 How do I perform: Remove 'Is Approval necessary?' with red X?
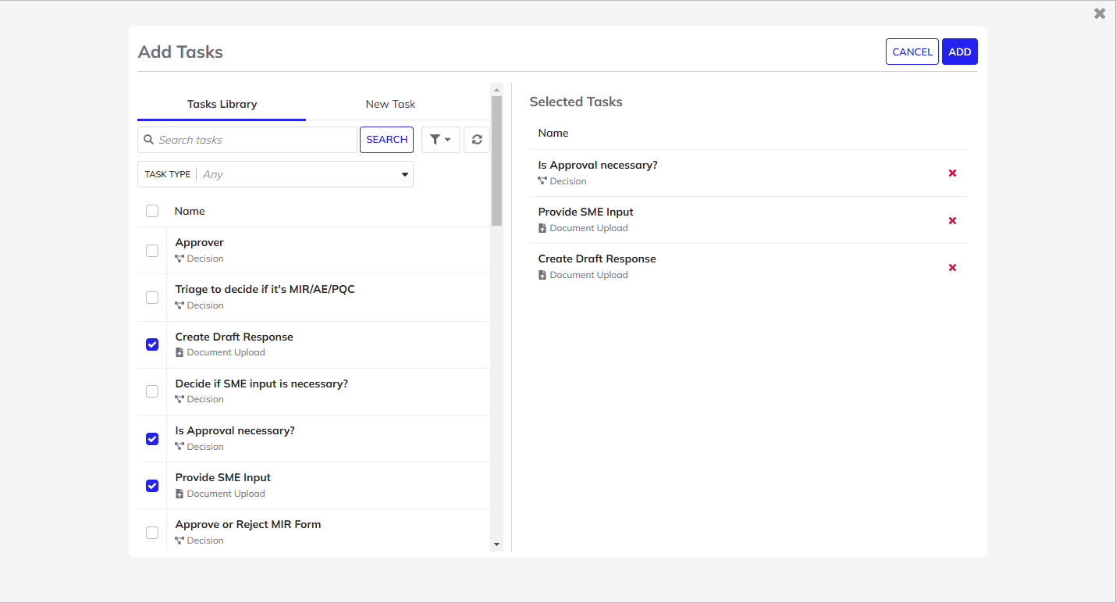tap(952, 173)
